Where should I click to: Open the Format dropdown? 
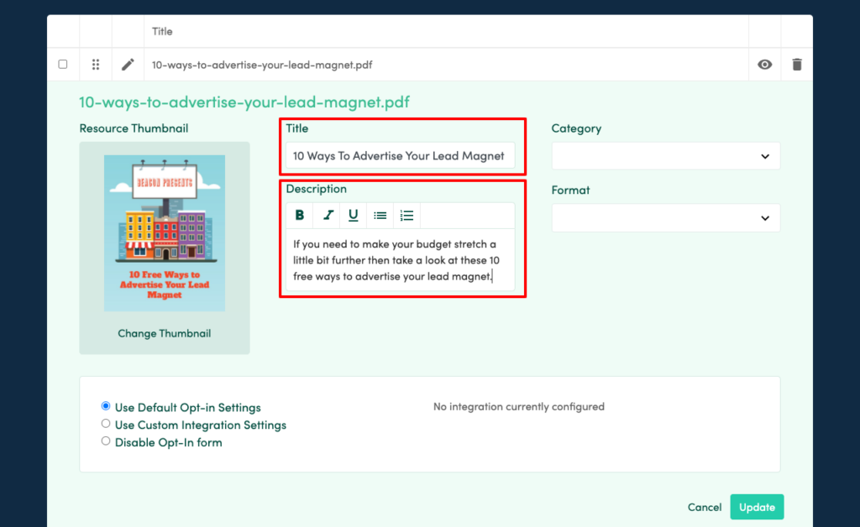pyautogui.click(x=666, y=218)
